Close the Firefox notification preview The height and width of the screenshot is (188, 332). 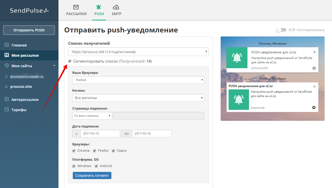pyautogui.click(x=314, y=86)
